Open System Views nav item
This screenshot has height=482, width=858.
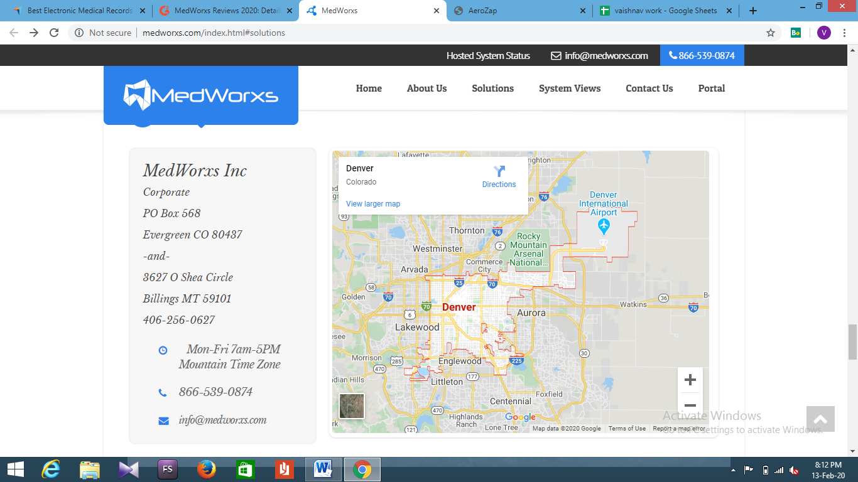570,88
